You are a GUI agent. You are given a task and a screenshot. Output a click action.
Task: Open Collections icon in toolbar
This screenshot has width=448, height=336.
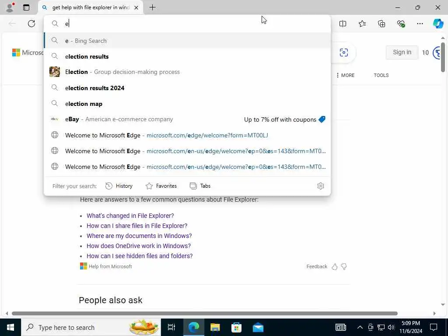pyautogui.click(x=381, y=24)
